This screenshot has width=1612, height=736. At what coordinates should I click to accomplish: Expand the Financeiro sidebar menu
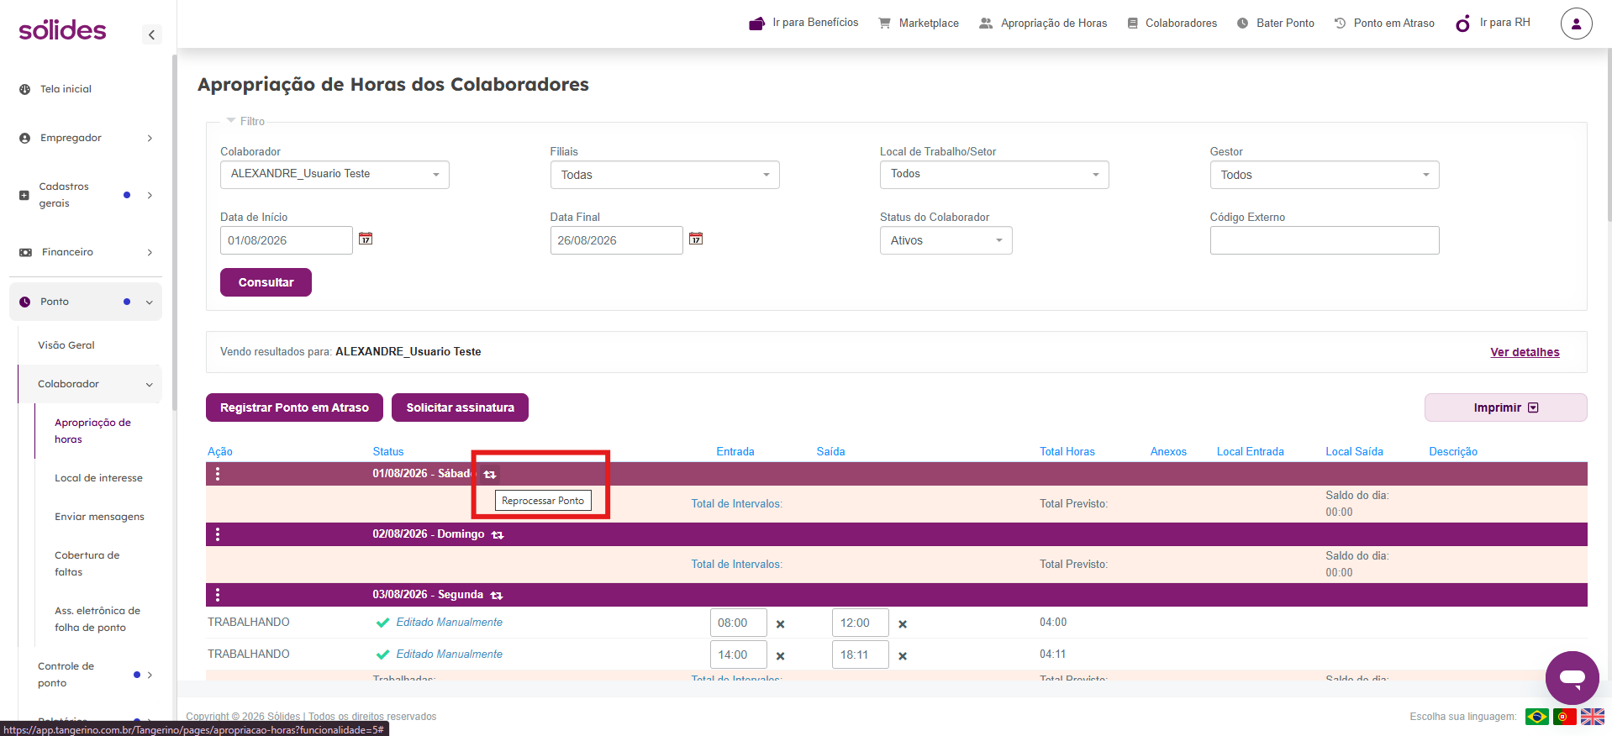pos(85,252)
